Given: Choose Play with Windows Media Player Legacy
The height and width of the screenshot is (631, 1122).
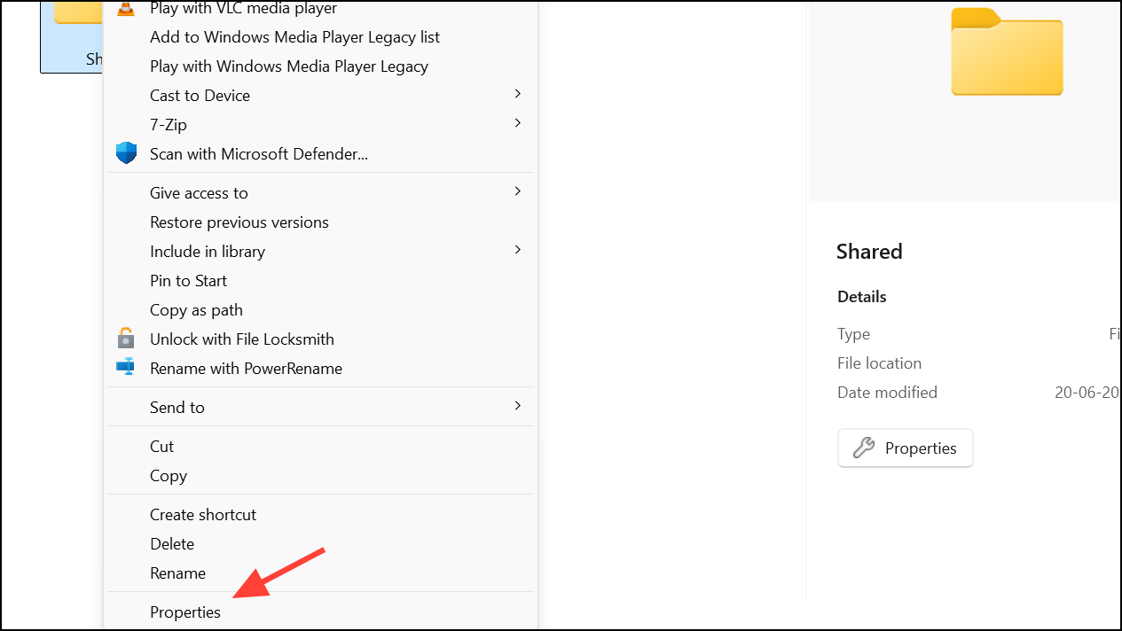Looking at the screenshot, I should point(320,66).
